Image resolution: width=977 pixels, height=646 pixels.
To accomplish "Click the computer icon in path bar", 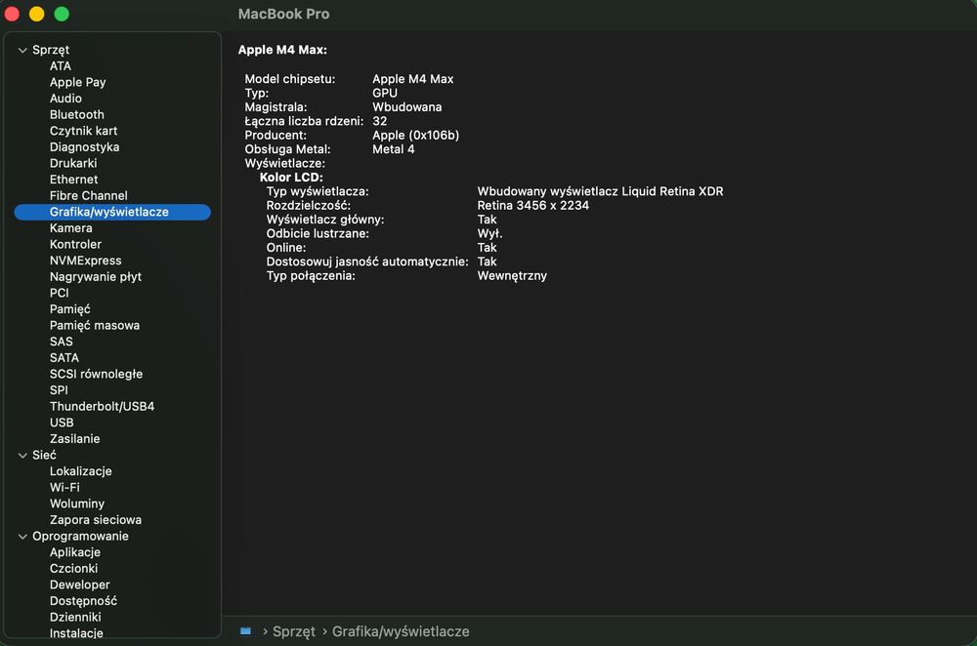I will [246, 631].
